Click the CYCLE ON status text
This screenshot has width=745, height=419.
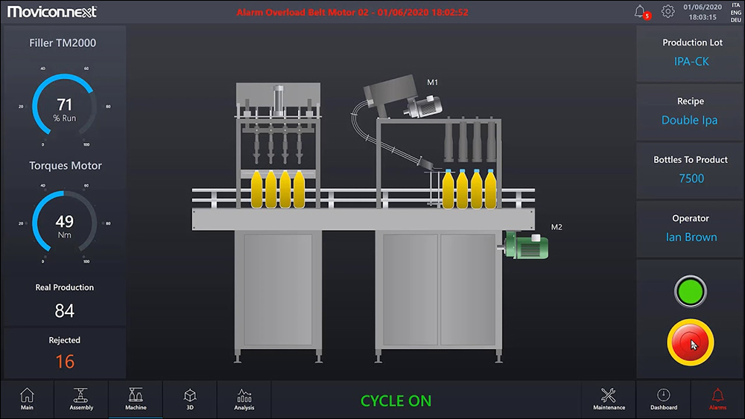pyautogui.click(x=396, y=401)
